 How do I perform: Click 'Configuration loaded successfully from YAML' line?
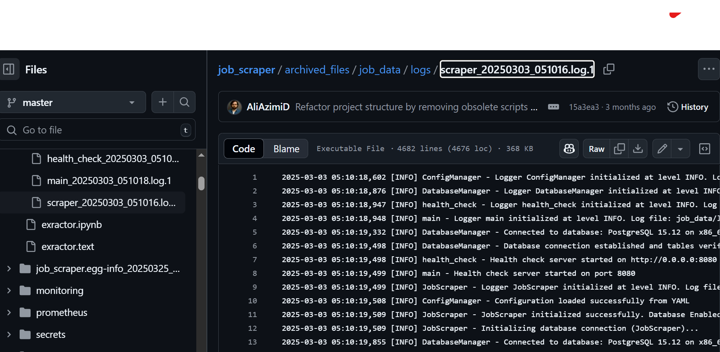tap(485, 301)
